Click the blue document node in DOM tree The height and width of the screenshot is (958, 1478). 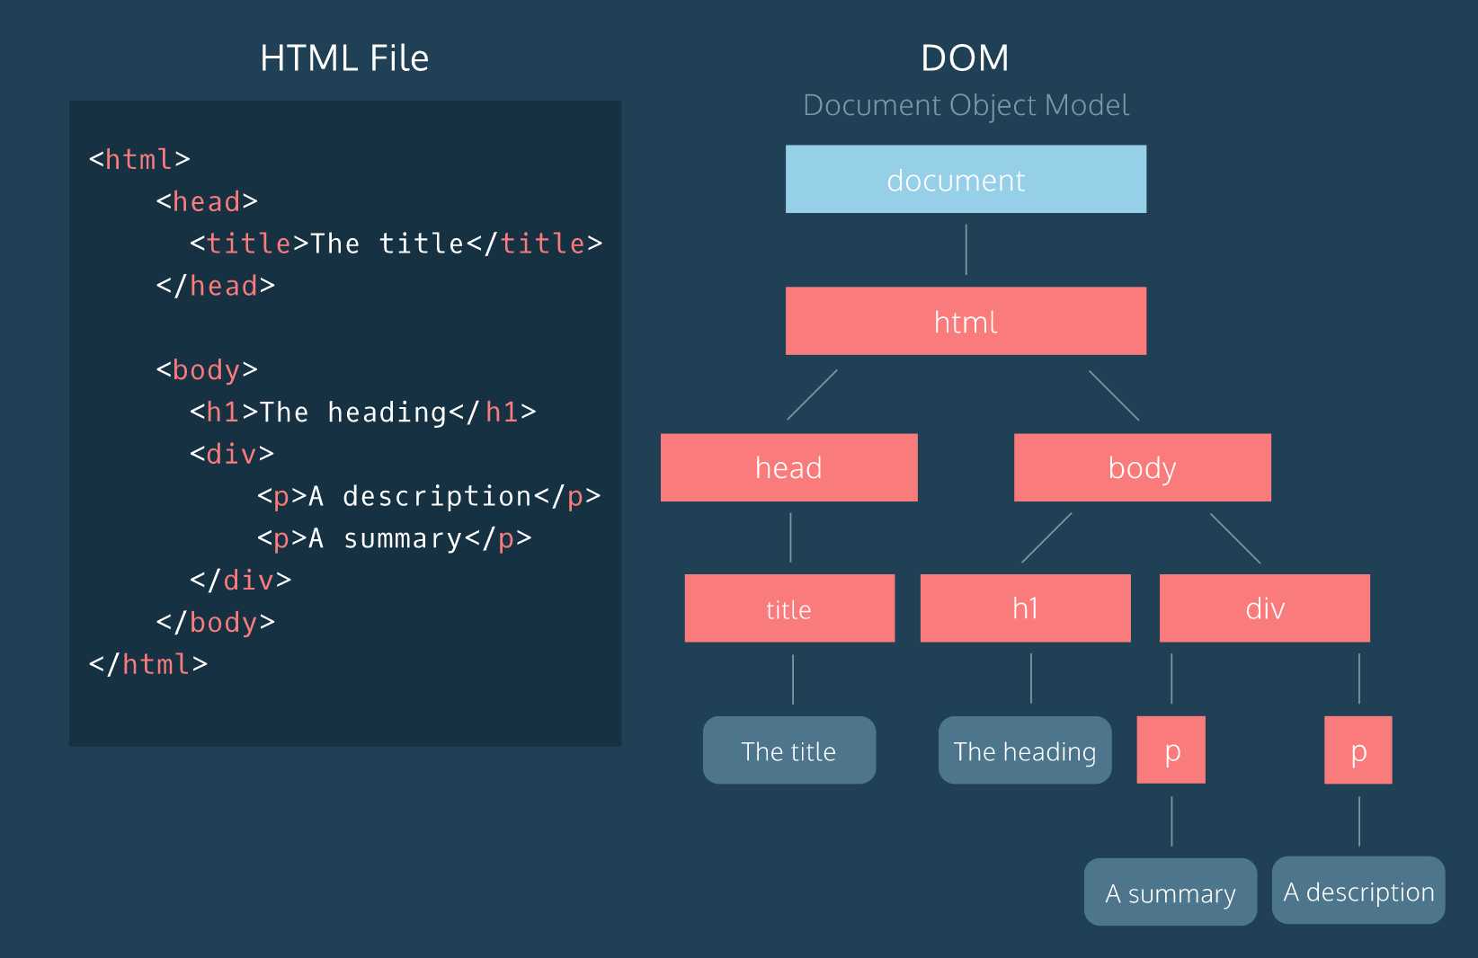pos(966,179)
